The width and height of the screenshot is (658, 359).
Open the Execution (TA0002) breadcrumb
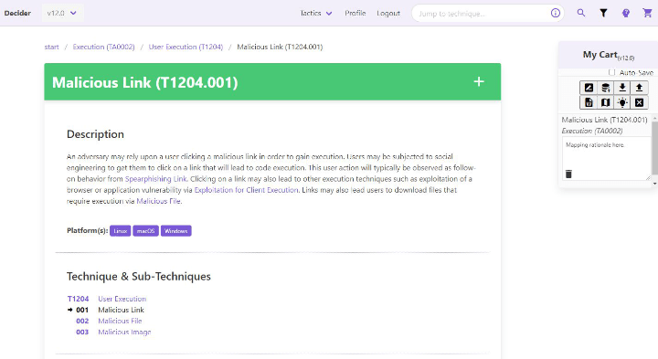tap(103, 47)
